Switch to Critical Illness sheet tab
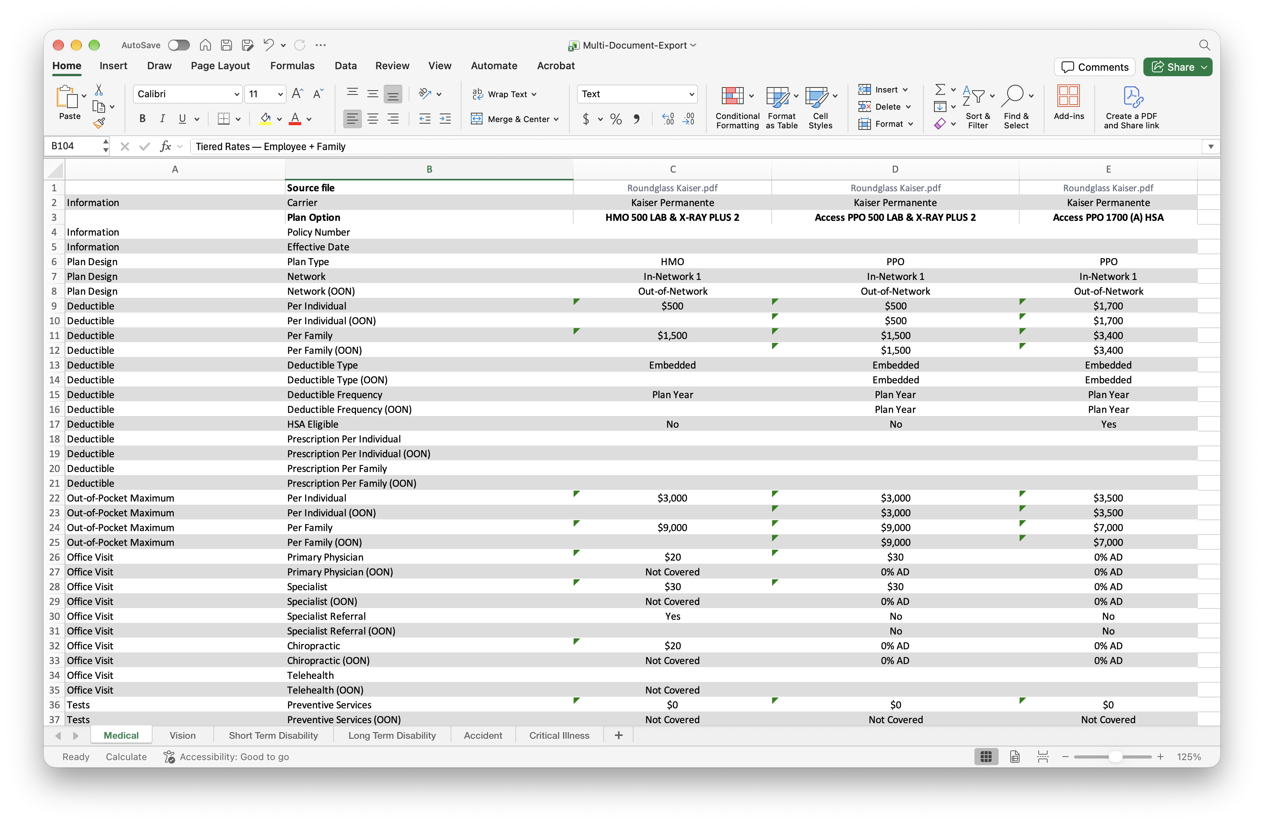Viewport: 1264px width, 825px height. point(559,735)
